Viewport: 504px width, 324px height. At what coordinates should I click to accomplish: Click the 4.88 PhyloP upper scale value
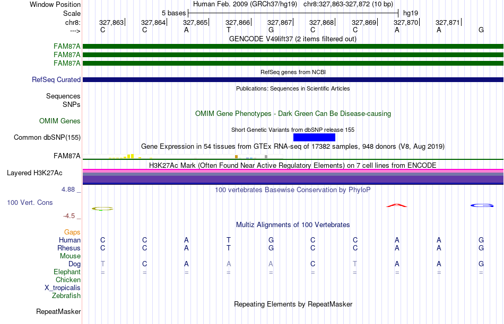coord(68,190)
